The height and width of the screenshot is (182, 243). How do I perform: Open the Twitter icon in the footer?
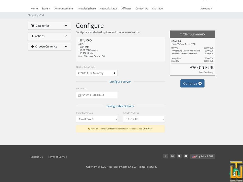(x=179, y=156)
